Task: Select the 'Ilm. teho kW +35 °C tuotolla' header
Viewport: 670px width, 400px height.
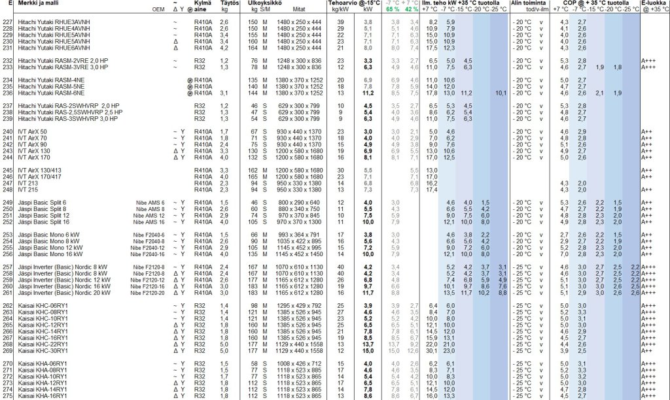Action: (461, 3)
